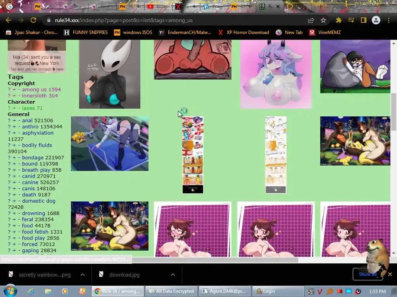
Task: Toggle the Chrome side panel icon
Action: (x=364, y=20)
